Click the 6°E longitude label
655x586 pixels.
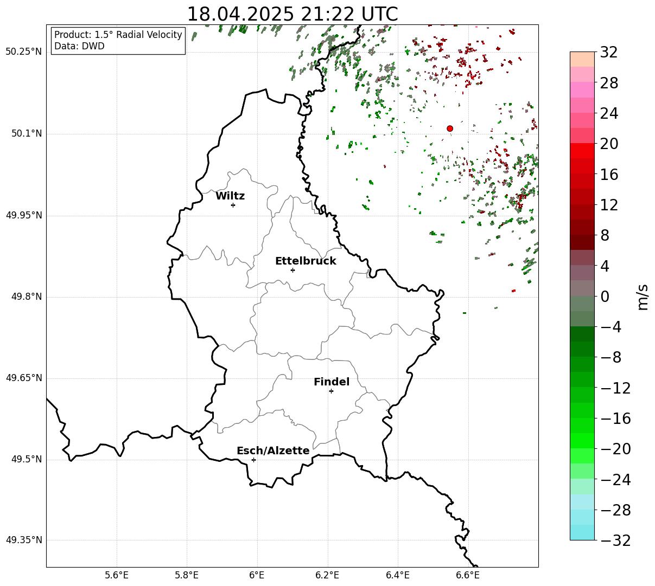[x=257, y=575]
